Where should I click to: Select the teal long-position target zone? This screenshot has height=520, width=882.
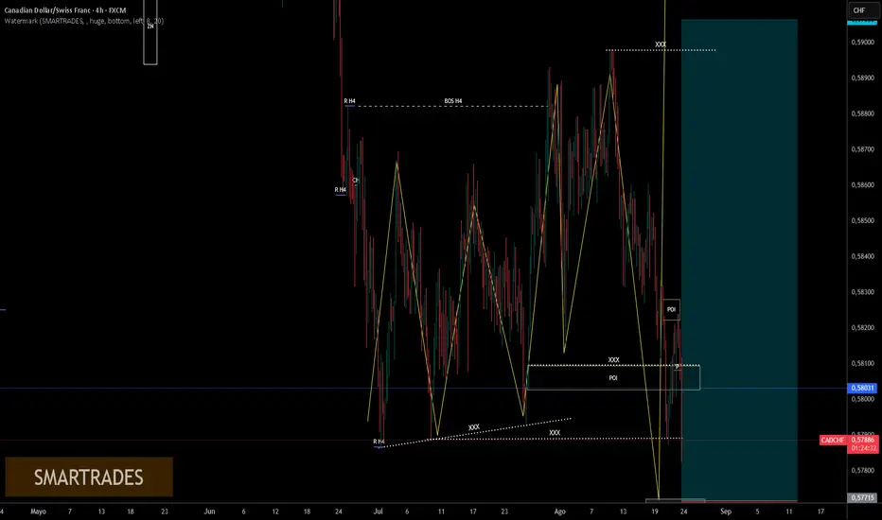739,259
